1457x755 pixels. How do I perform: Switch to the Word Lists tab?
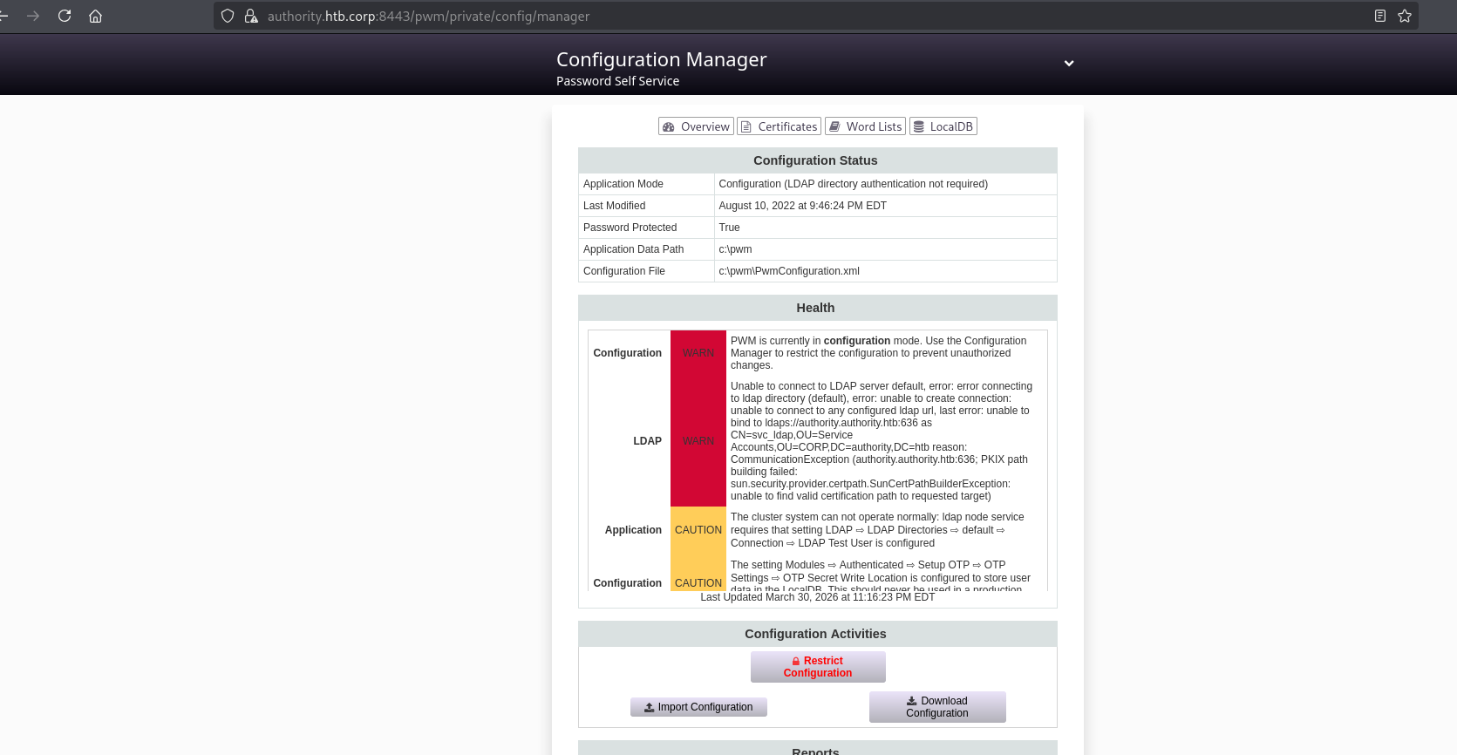[865, 126]
